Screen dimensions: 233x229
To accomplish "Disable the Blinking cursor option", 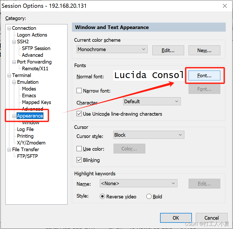I will pyautogui.click(x=79, y=160).
